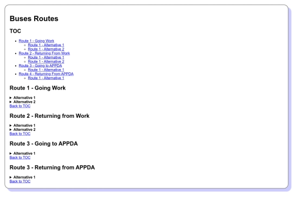Expand Alternative 1 under Route 2 - Returning from Work
This screenshot has width=293, height=220.
[22, 125]
